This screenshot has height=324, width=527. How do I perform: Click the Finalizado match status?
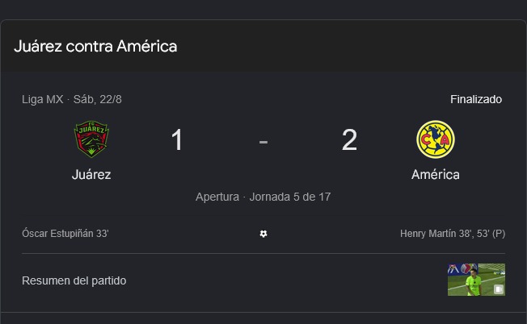[476, 99]
